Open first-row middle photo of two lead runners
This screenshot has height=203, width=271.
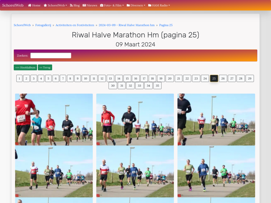[135, 119]
